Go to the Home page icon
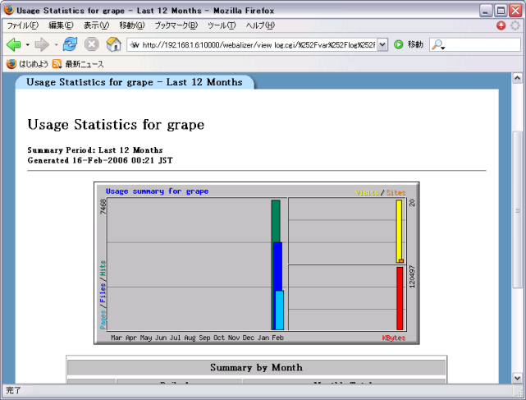 pyautogui.click(x=113, y=44)
